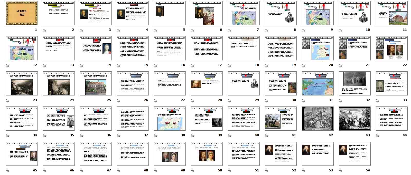411x175 pixels.
Task: Click the animation star icon under slide 2
Action: pos(44,30)
